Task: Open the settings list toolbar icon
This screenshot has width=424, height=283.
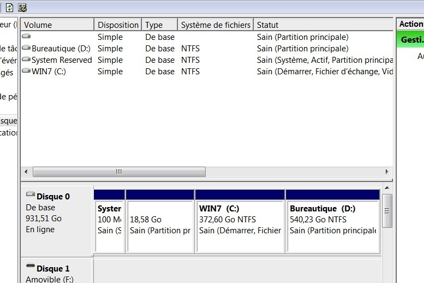Action: [x=22, y=8]
